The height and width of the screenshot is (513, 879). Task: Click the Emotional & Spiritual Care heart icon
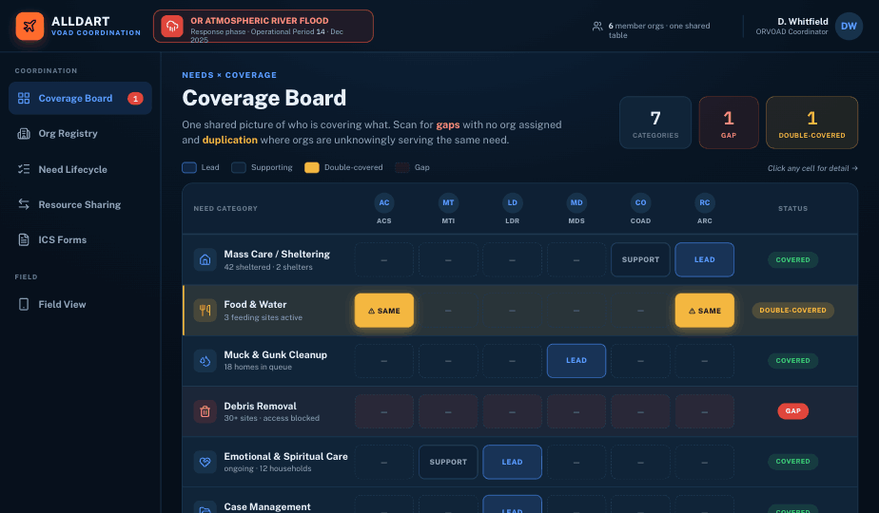click(205, 462)
